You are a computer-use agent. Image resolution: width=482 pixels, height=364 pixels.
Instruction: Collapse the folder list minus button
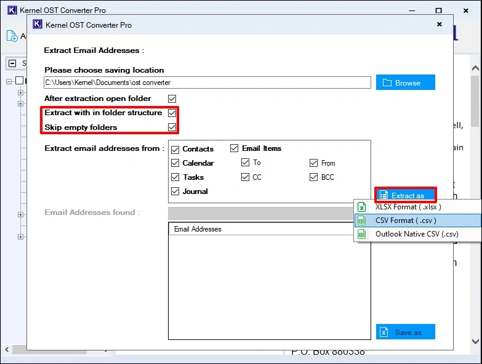(x=12, y=63)
